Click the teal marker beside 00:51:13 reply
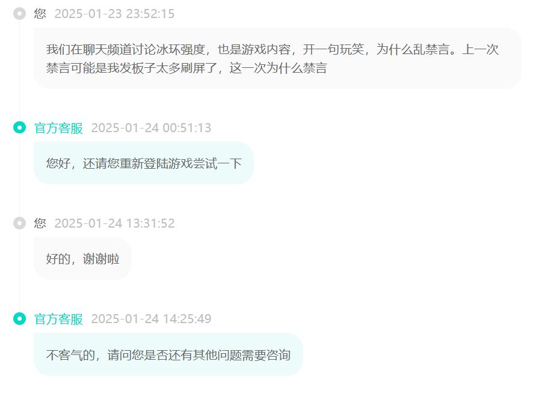 coord(19,127)
